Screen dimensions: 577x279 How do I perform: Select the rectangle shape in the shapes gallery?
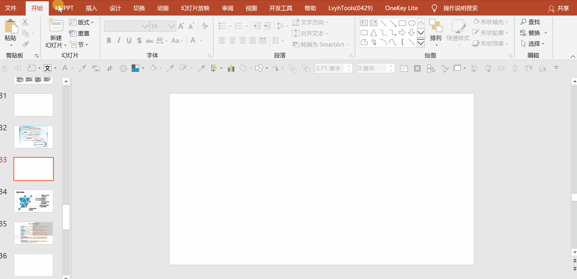pos(402,23)
